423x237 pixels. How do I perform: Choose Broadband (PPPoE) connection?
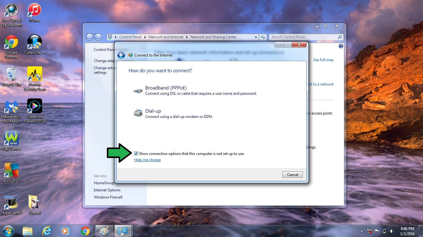[x=195, y=90]
